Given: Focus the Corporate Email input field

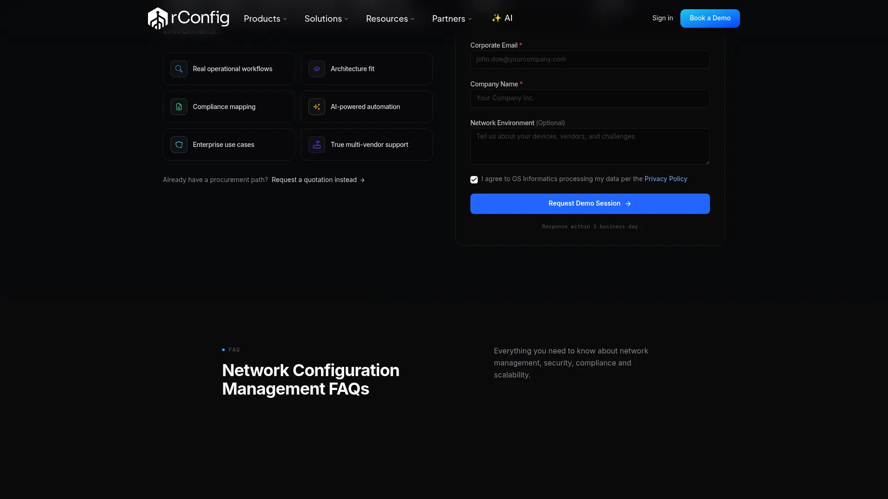Looking at the screenshot, I should coord(590,60).
